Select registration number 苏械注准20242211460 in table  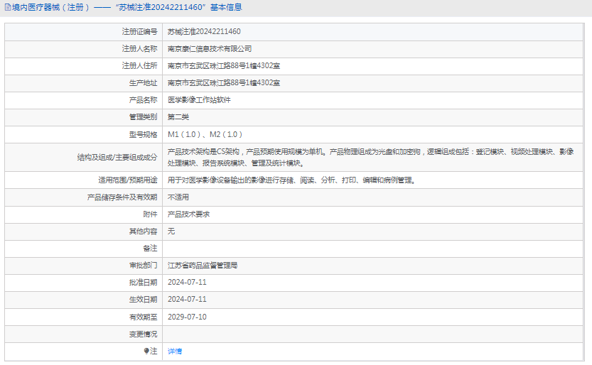204,32
